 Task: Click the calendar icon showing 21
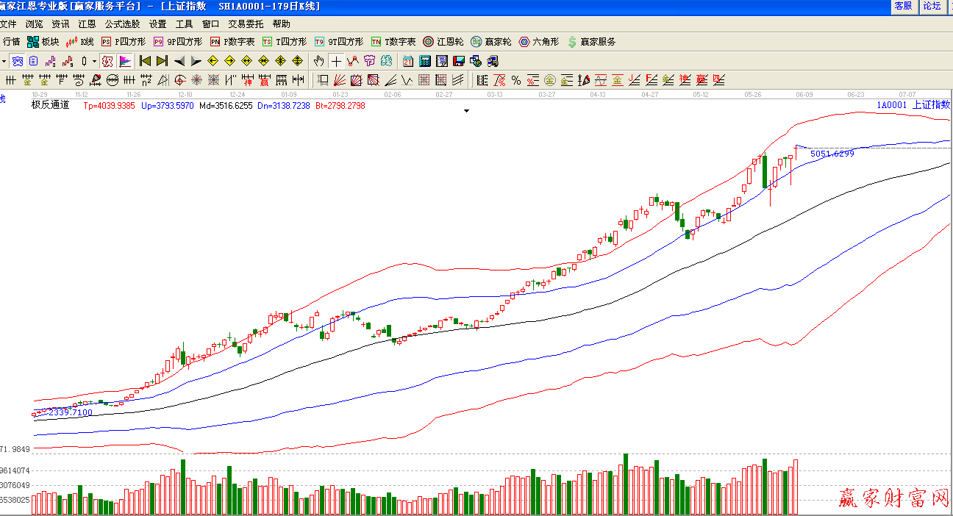[x=407, y=61]
